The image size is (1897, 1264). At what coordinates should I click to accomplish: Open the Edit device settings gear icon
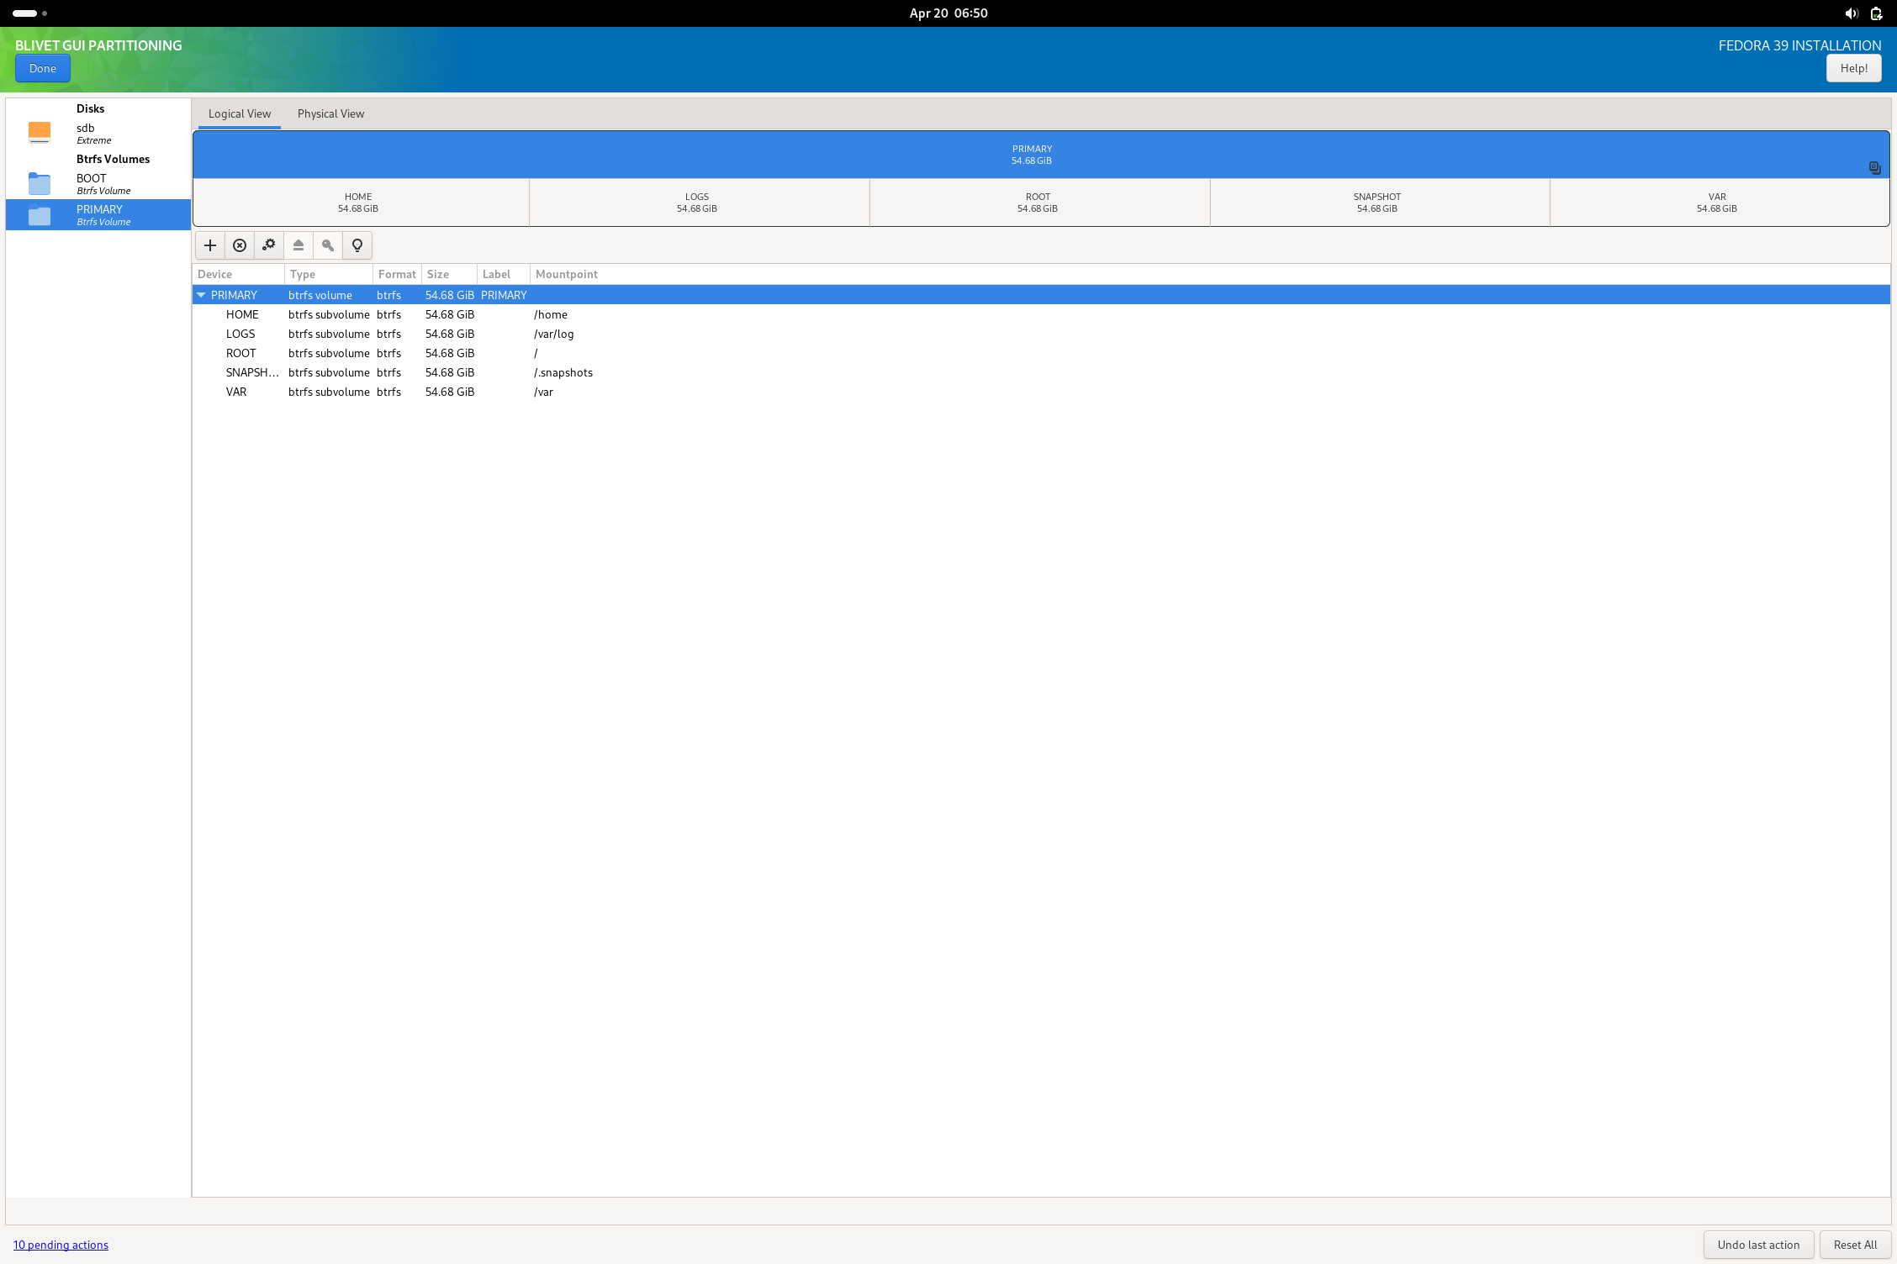(x=269, y=245)
